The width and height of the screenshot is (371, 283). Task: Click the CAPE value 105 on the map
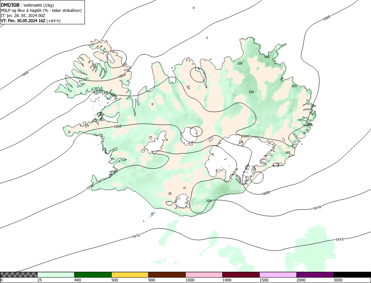point(288,153)
